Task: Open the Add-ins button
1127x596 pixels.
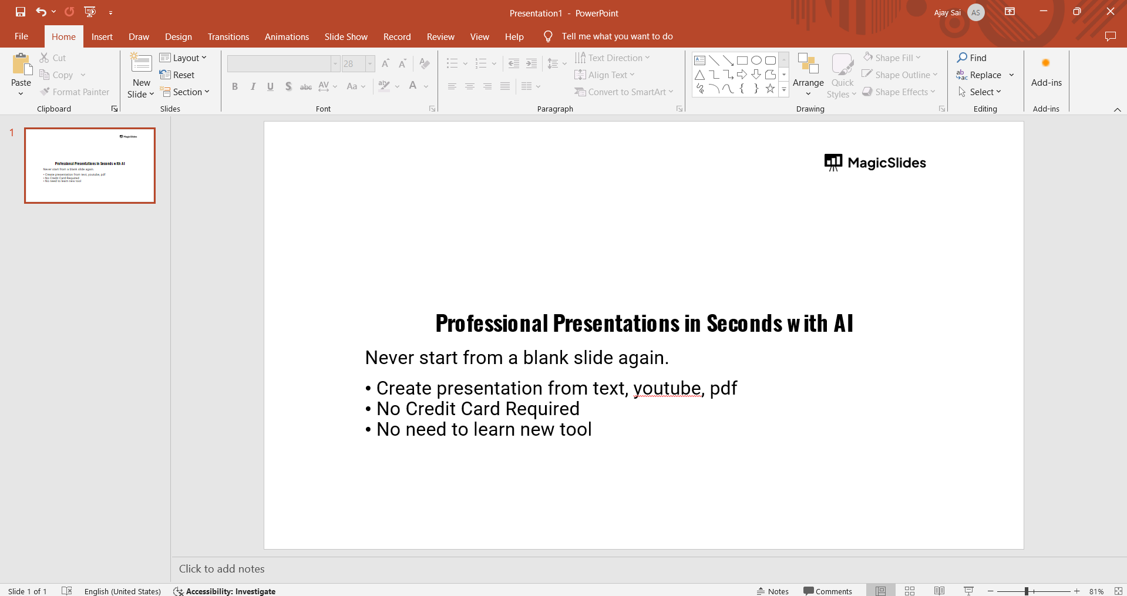Action: (1046, 73)
